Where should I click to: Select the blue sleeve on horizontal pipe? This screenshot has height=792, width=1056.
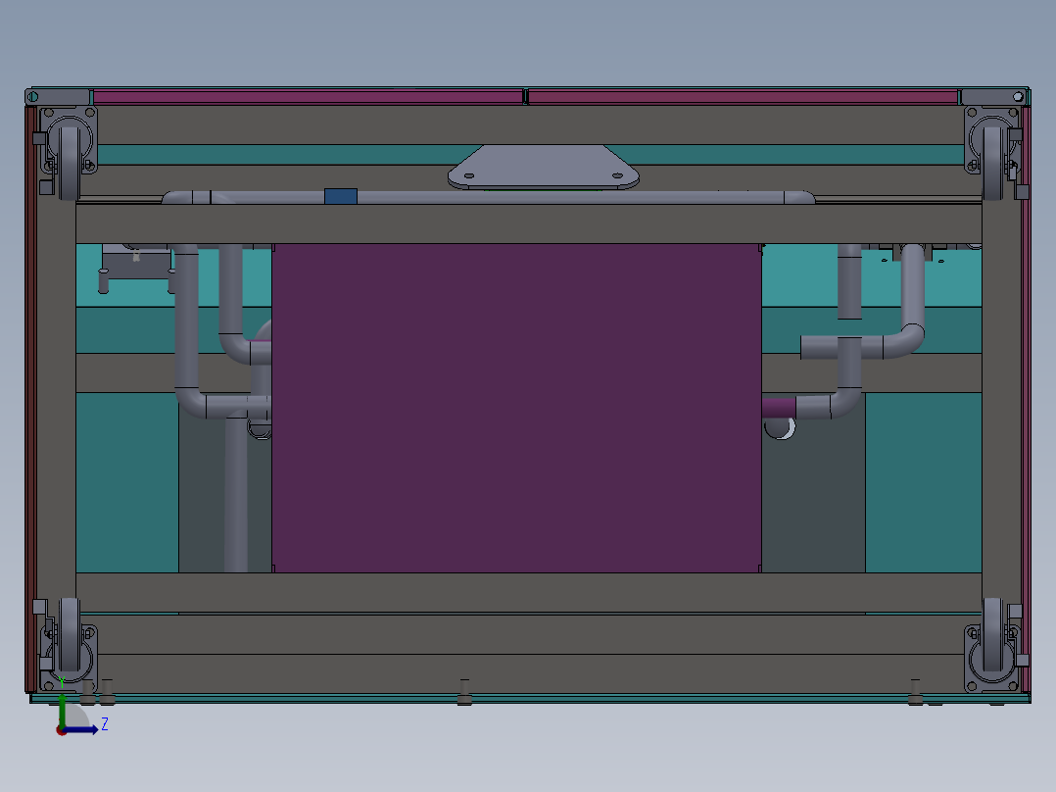point(341,196)
